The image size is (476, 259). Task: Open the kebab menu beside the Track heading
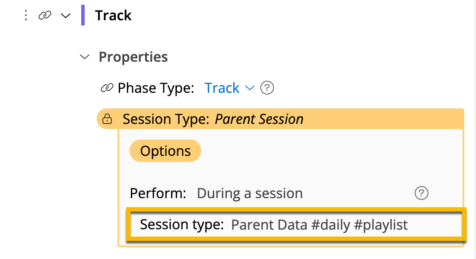point(25,15)
